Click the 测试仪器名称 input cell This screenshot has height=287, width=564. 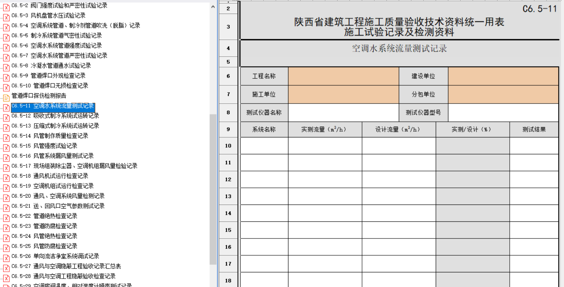click(343, 113)
